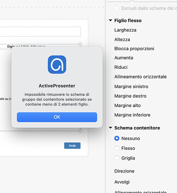Click the Margine destro label
This screenshot has width=177, height=193.
pyautogui.click(x=130, y=96)
